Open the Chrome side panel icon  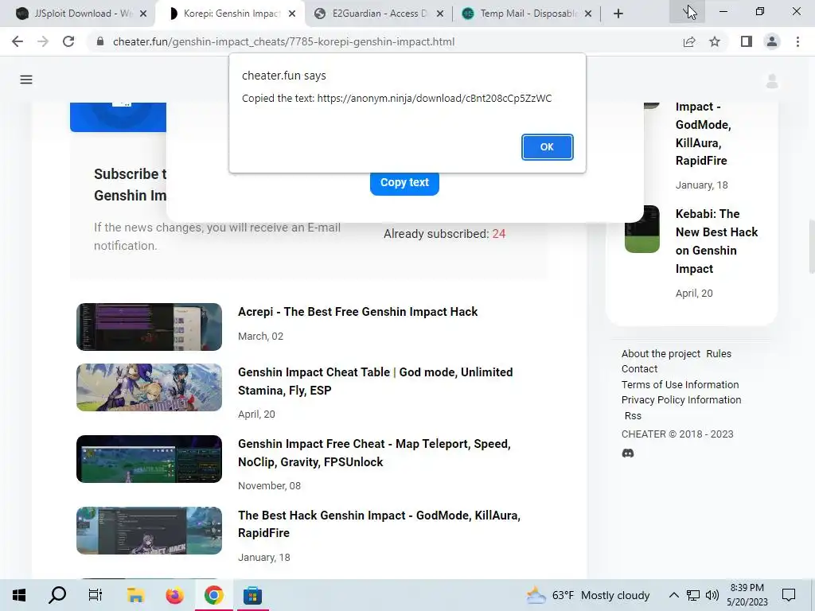[747, 41]
